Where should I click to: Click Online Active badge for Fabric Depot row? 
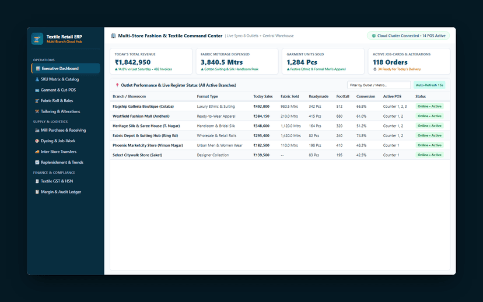[x=429, y=135]
